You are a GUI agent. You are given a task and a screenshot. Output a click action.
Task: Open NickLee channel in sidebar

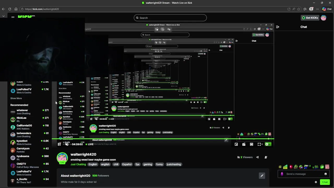29,119
